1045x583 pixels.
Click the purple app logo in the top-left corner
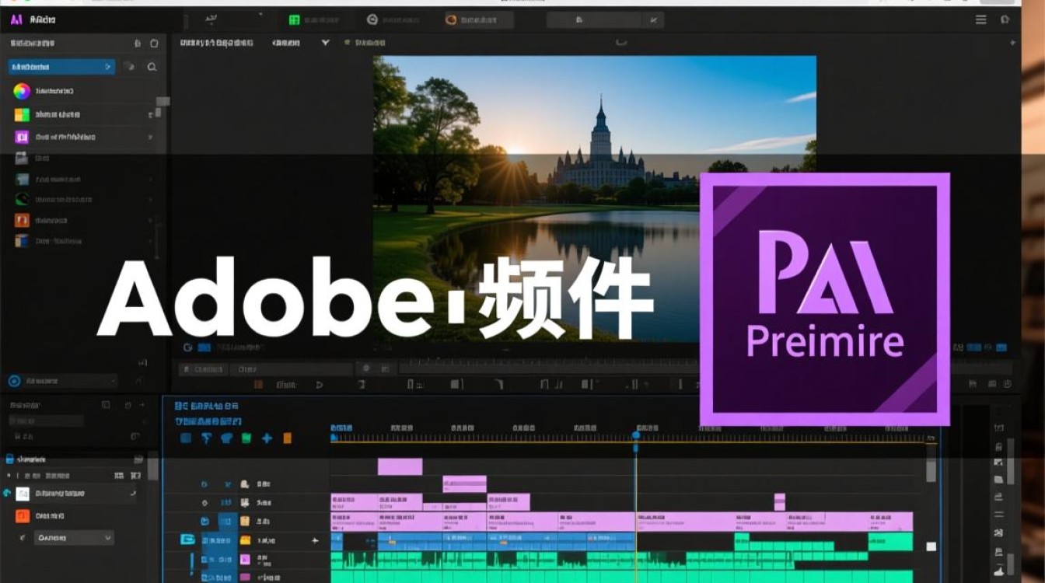pyautogui.click(x=16, y=19)
